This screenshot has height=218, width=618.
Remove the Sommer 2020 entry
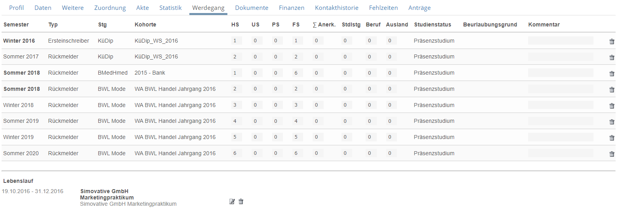(x=612, y=154)
